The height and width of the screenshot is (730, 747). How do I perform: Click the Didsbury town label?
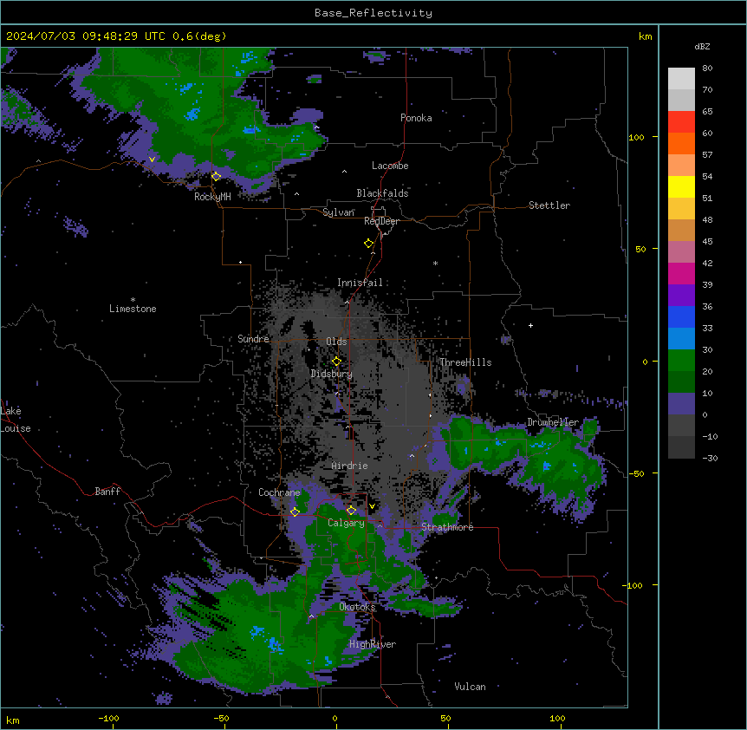(x=332, y=374)
